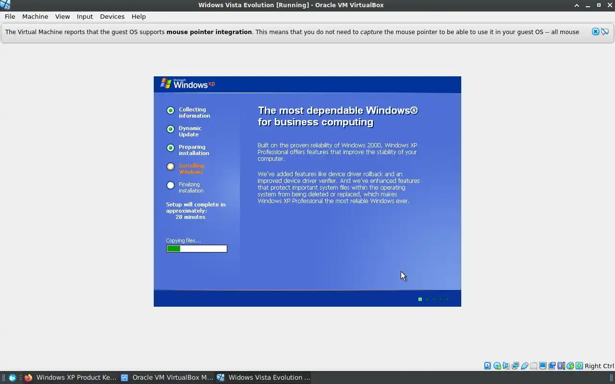Dismiss the mouse integration notification
Viewport: 615px width, 384px height.
point(595,32)
